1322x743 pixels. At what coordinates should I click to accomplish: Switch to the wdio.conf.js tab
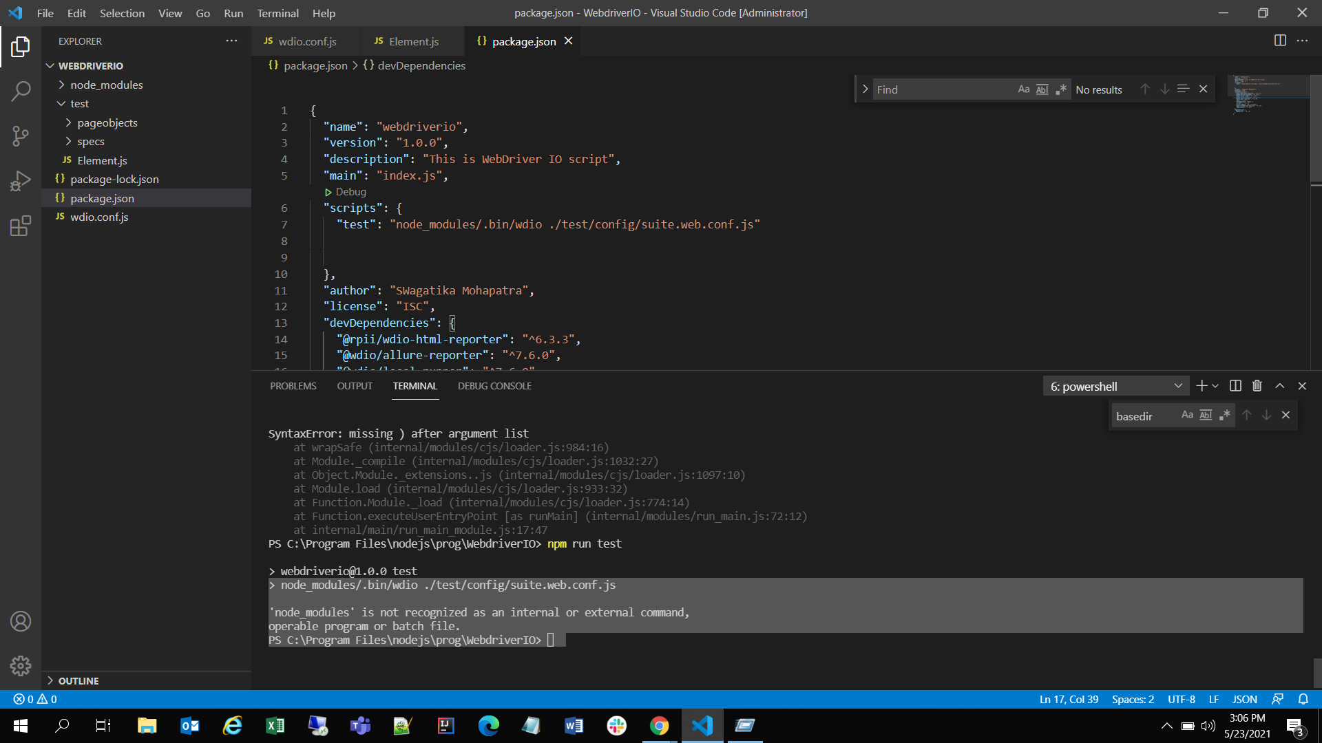[307, 41]
